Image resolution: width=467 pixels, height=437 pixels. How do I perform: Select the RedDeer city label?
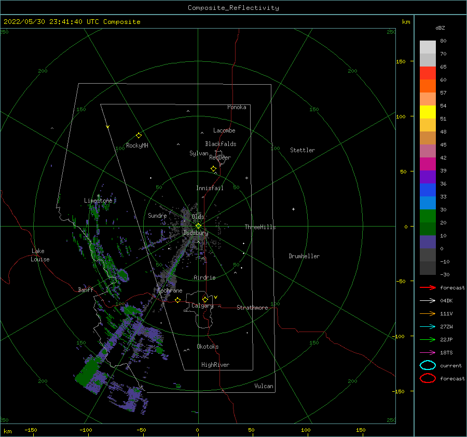click(x=220, y=157)
